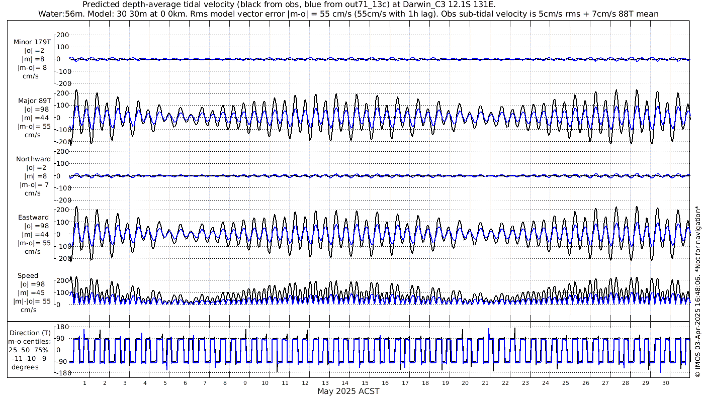Click the -180 tick on Direction axis
Viewport: 704px width, 402px height.
tap(60, 372)
